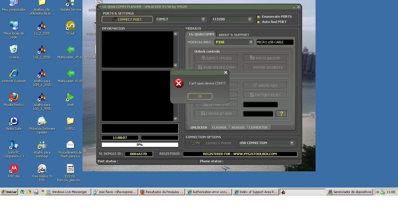Click the CHANGE BT ADR button
This screenshot has height=223, width=398.
pyautogui.click(x=216, y=114)
